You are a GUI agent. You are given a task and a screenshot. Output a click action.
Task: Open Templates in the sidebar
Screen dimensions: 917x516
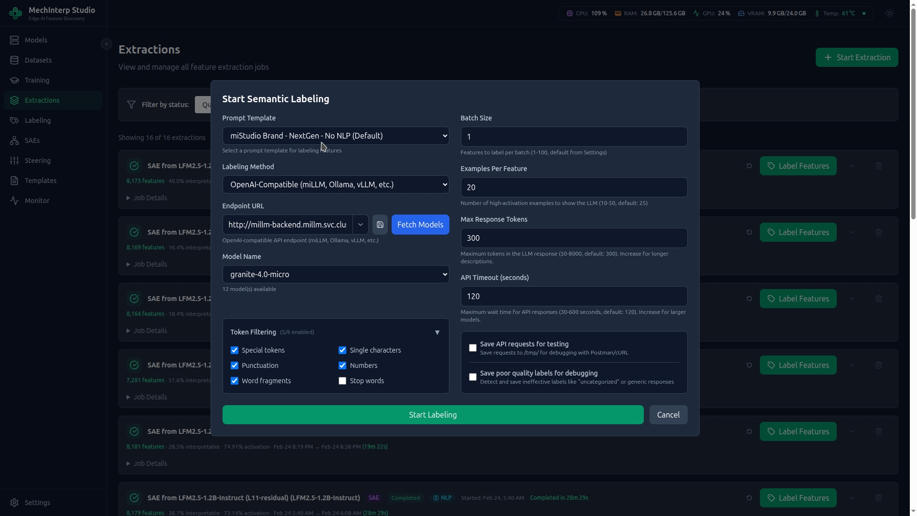(53, 181)
